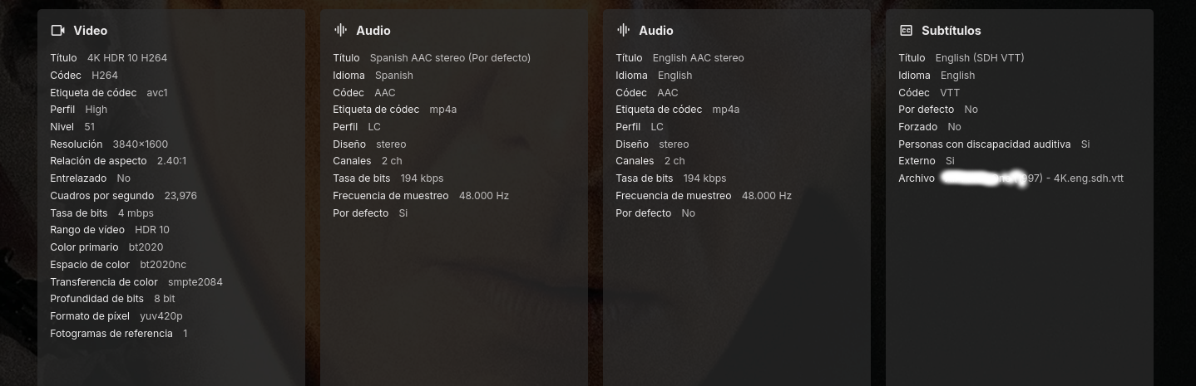The height and width of the screenshot is (386, 1196).
Task: Click the waveform icon on Spanish audio card
Action: point(340,31)
